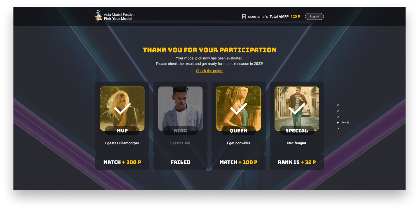The width and height of the screenshot is (419, 210).
Task: Select the third page navigation dot
Action: tap(338, 117)
